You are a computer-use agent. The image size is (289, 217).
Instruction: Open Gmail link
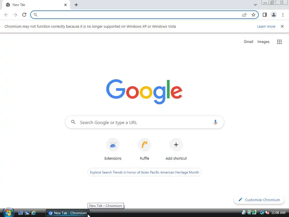248,42
